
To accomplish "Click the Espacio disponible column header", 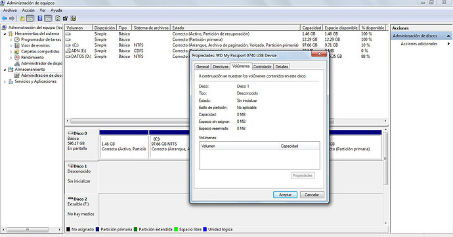I will tap(341, 28).
